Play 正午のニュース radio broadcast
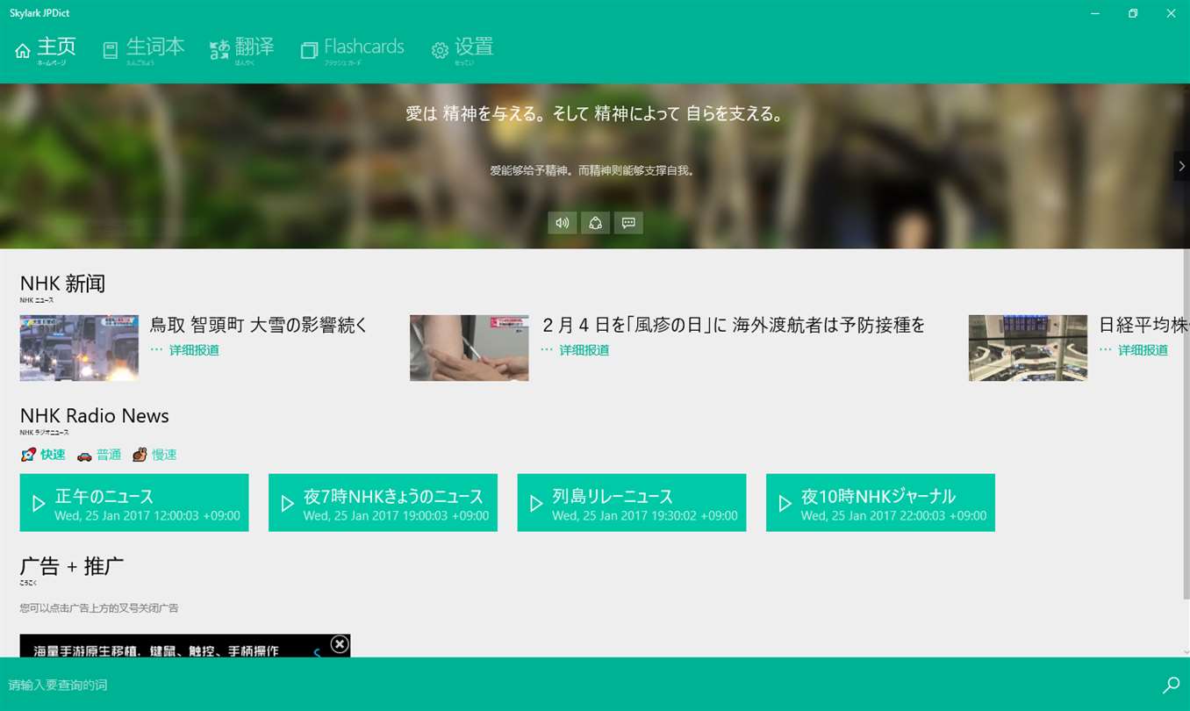 click(134, 503)
